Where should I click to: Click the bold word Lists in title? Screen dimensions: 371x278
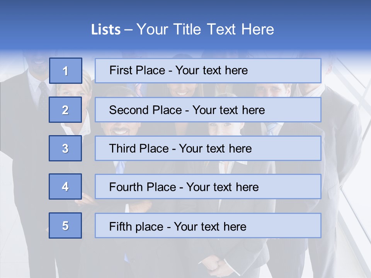tap(106, 30)
